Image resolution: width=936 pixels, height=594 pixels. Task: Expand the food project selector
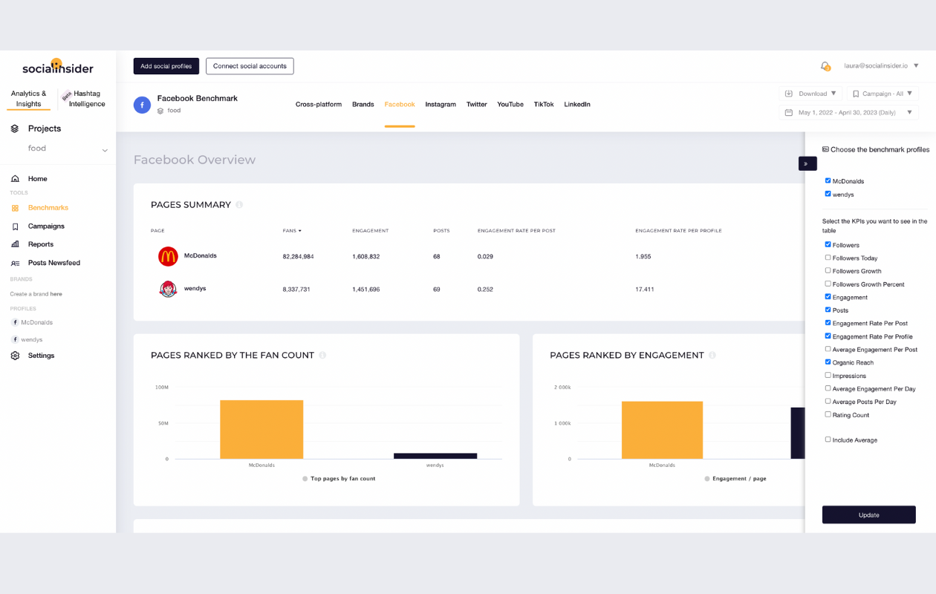click(x=105, y=150)
